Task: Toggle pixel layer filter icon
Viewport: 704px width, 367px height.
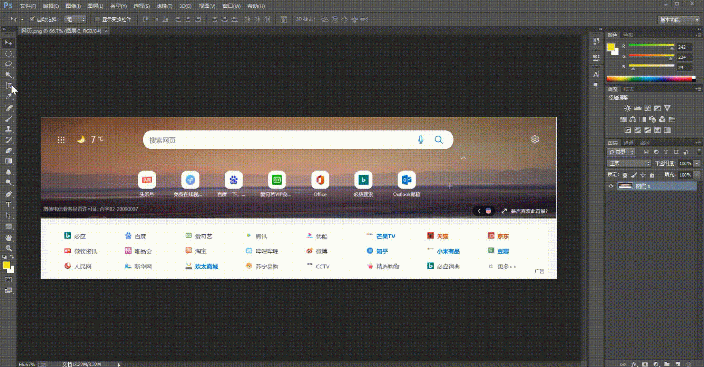Action: click(x=646, y=152)
